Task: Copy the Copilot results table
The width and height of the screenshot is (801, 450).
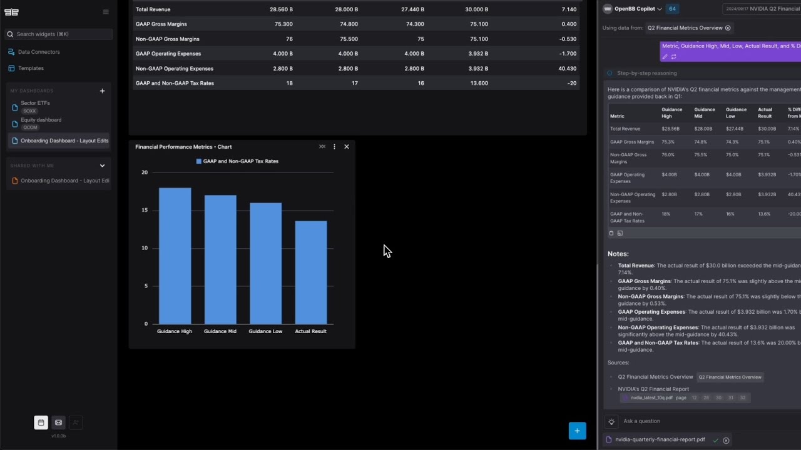Action: [x=611, y=233]
